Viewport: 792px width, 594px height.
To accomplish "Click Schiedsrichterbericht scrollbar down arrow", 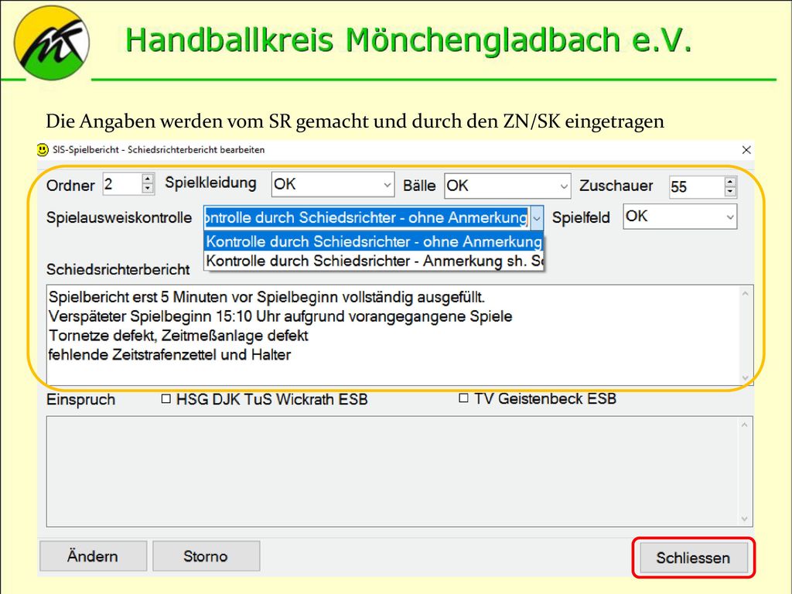I will coord(746,377).
